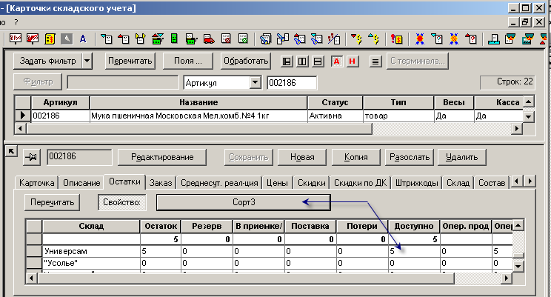This screenshot has height=297, width=551.
Task: Click the Удалить button
Action: (461, 157)
